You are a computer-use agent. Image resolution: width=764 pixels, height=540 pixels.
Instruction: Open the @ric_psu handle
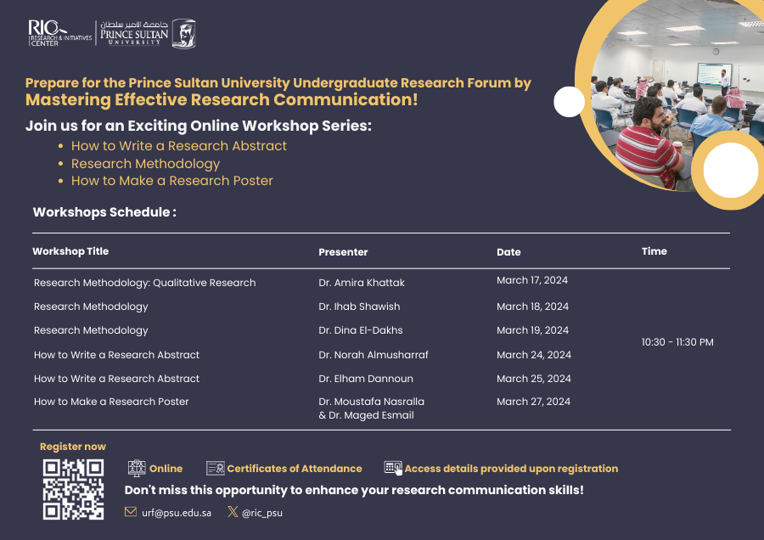[x=262, y=513]
